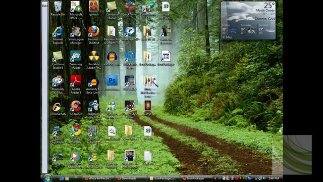Open the Splendid Utility shortcut
This screenshot has width=323, height=182.
click(94, 135)
